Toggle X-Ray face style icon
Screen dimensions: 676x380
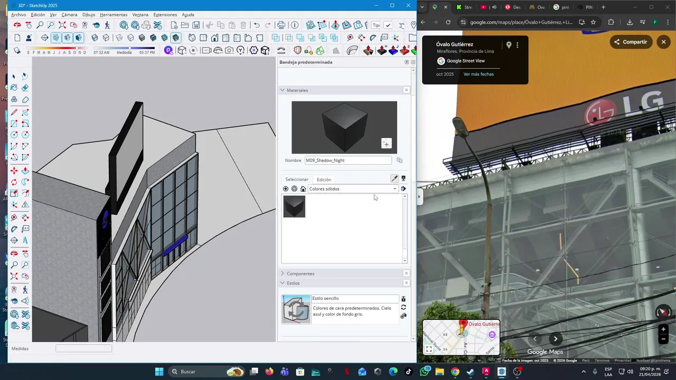coord(95,37)
